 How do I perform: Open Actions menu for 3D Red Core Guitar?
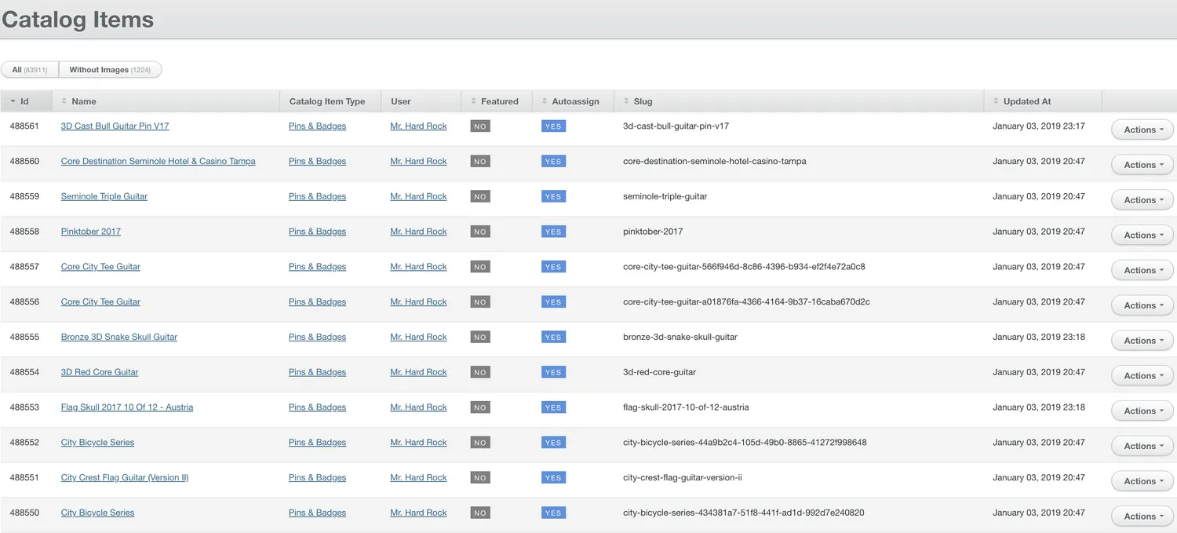[1142, 375]
